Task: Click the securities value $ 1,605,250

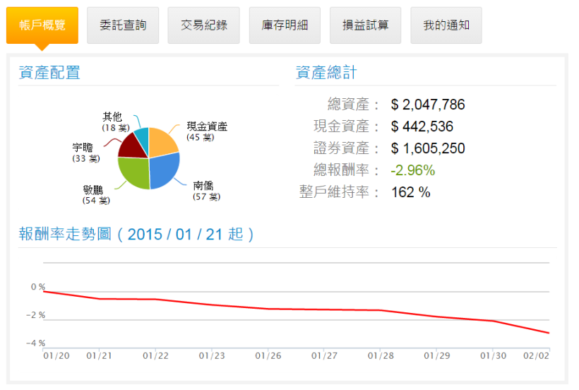Action: coord(428,148)
